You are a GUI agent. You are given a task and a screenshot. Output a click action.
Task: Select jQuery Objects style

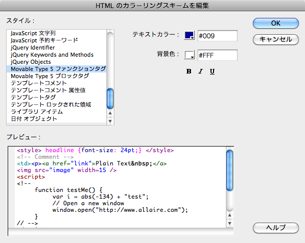(x=56, y=62)
